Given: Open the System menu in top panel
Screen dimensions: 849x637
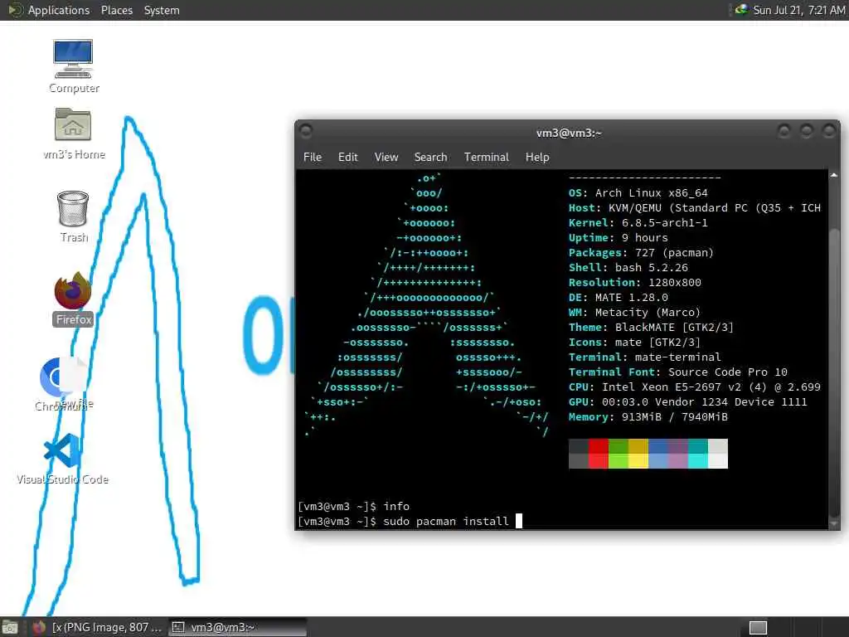Looking at the screenshot, I should 162,10.
